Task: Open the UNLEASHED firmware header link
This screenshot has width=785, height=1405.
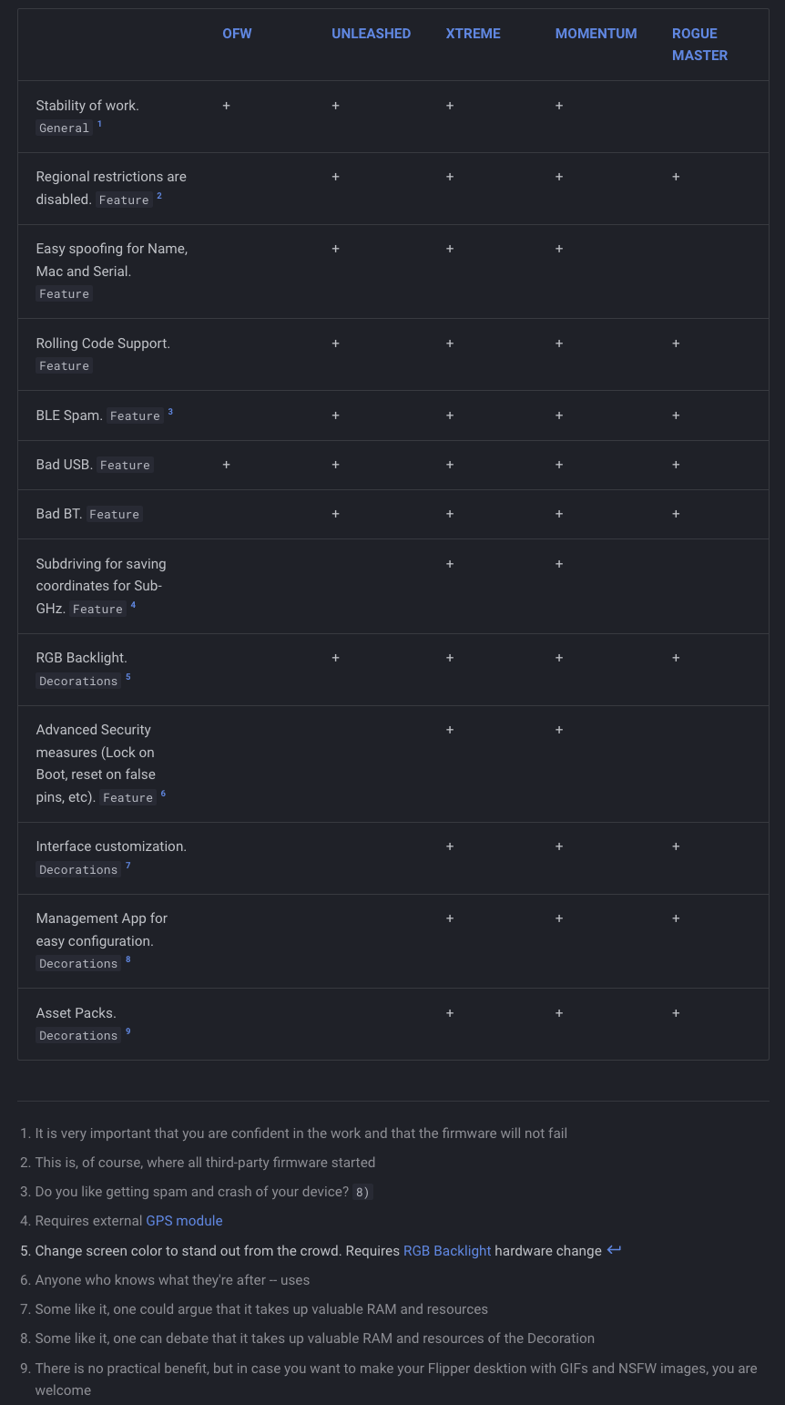Action: point(371,34)
